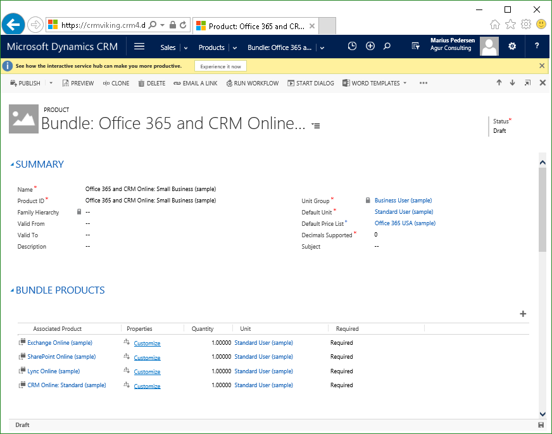The width and height of the screenshot is (552, 434).
Task: Refresh the page in address bar
Action: (183, 25)
